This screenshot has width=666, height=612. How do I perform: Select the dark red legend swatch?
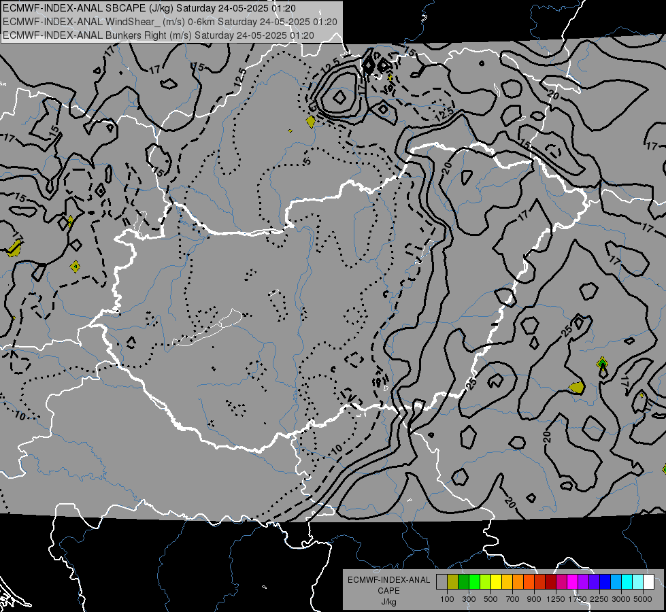pos(550,582)
